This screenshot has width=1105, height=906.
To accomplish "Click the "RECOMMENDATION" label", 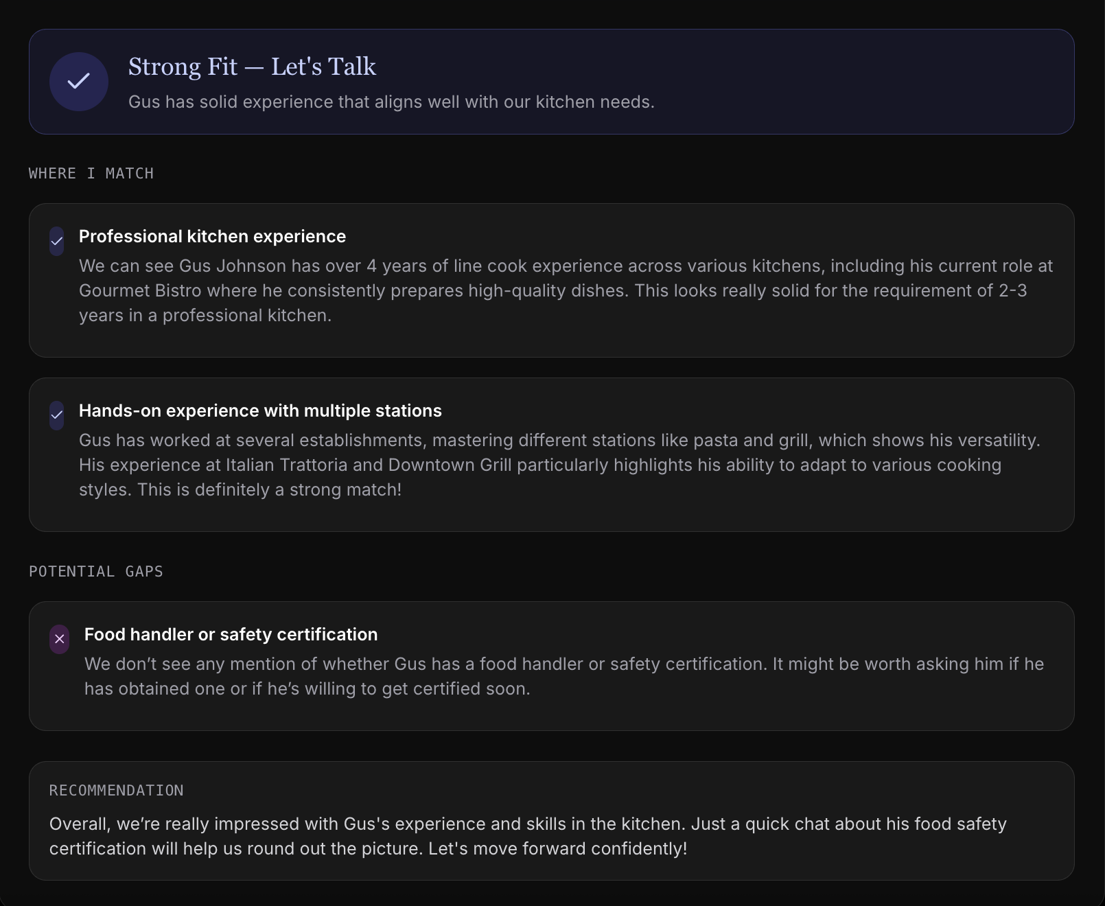I will (117, 791).
